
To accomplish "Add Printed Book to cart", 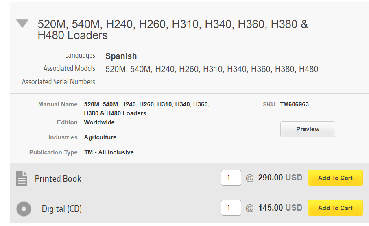I will (x=335, y=178).
